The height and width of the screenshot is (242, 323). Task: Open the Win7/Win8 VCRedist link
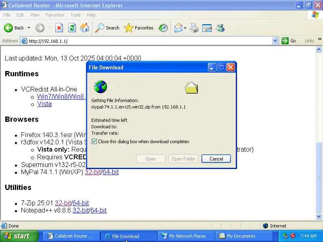[61, 96]
